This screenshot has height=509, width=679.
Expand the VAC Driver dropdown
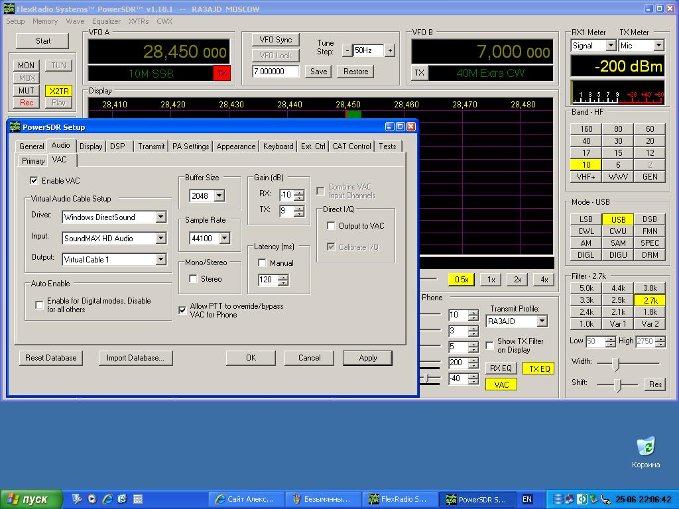click(160, 217)
